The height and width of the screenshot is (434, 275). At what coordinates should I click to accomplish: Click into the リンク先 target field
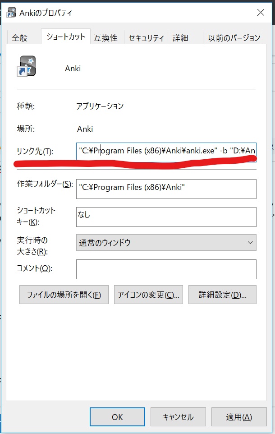coord(166,152)
